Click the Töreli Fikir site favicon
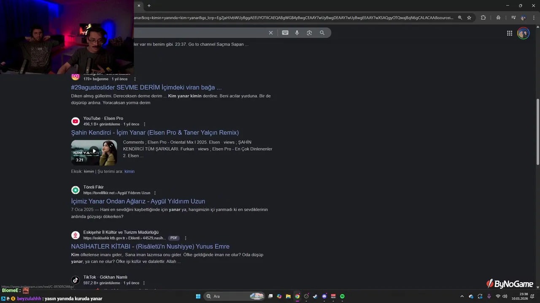Image resolution: width=540 pixels, height=303 pixels. pyautogui.click(x=76, y=190)
